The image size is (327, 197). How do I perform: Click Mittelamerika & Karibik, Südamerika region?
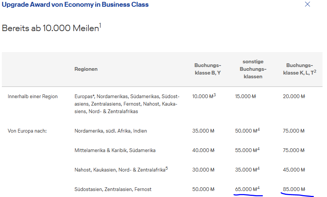point(115,151)
